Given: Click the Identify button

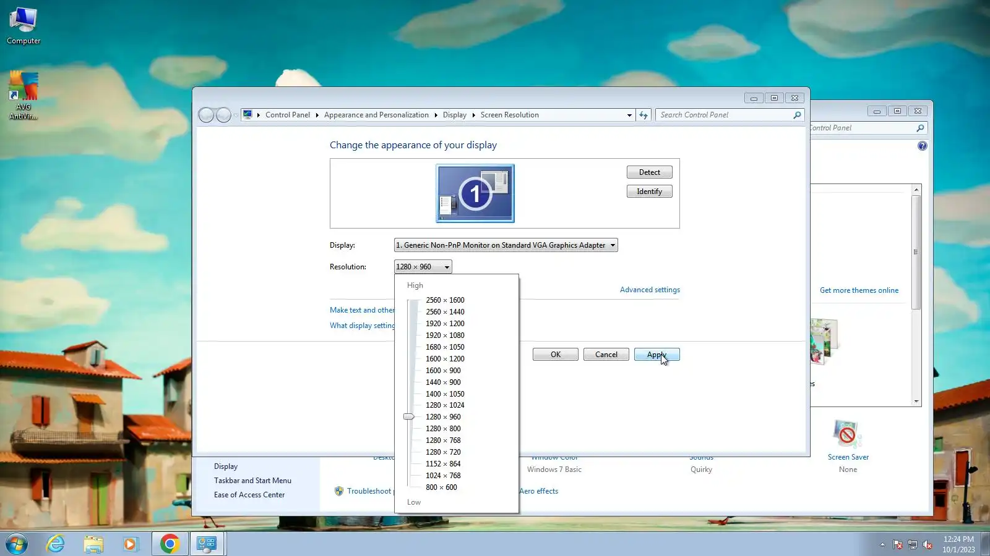Looking at the screenshot, I should [650, 192].
